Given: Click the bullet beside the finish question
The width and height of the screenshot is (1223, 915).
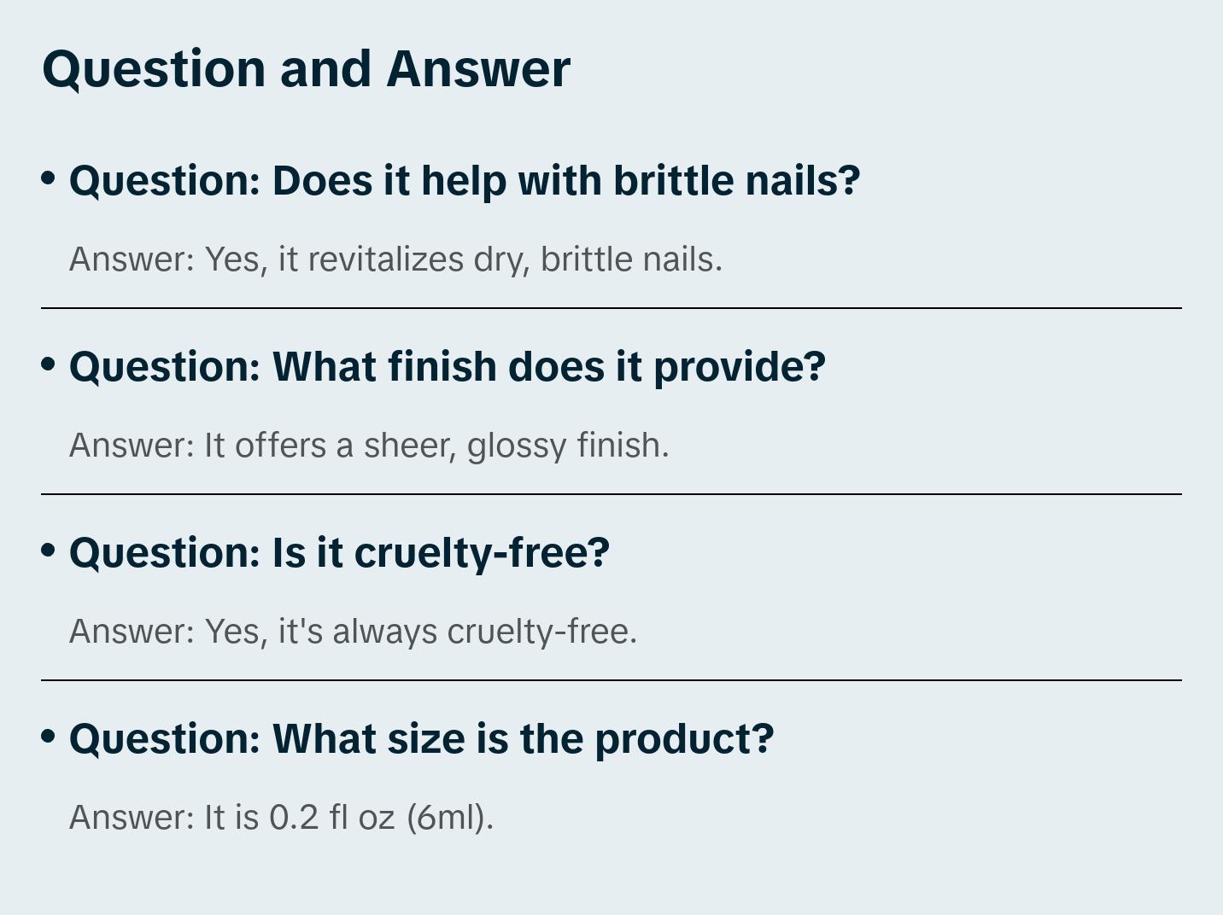Looking at the screenshot, I should (49, 364).
